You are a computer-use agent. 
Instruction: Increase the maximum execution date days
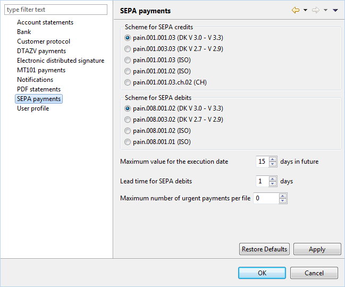tap(273, 159)
